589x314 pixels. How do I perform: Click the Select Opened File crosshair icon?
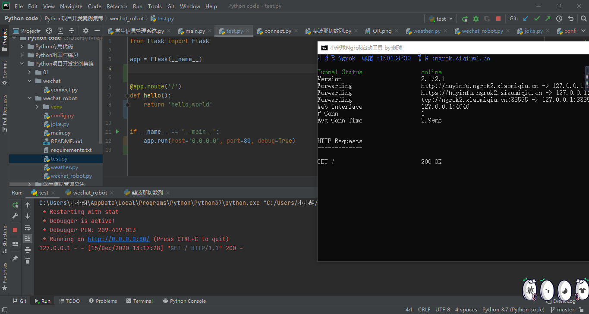point(49,31)
